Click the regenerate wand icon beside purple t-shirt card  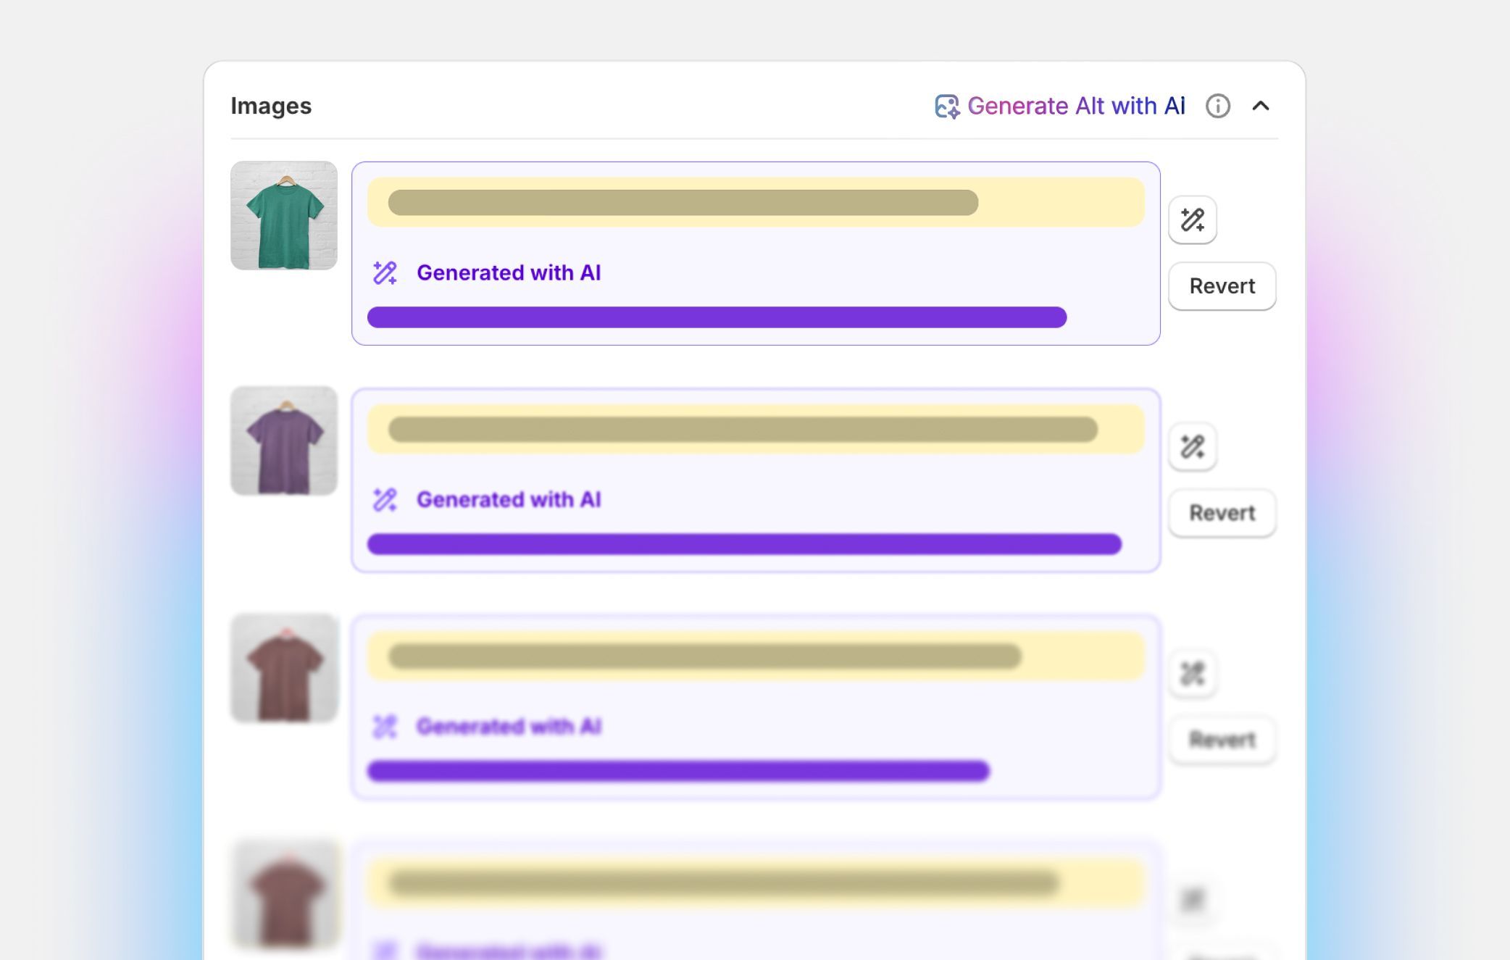[1192, 447]
